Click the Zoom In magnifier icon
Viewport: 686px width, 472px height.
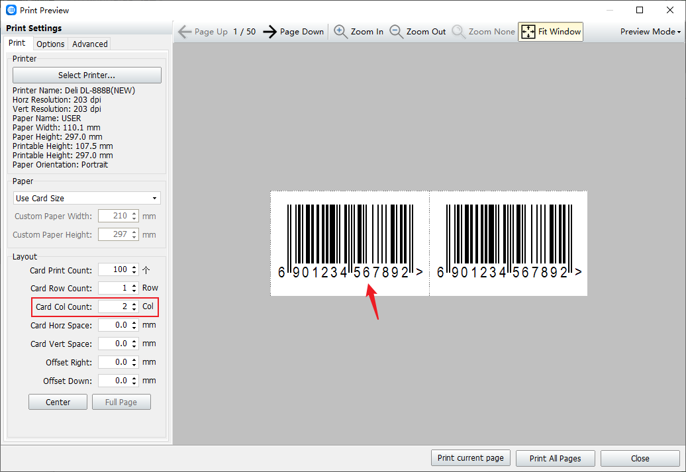pos(340,32)
